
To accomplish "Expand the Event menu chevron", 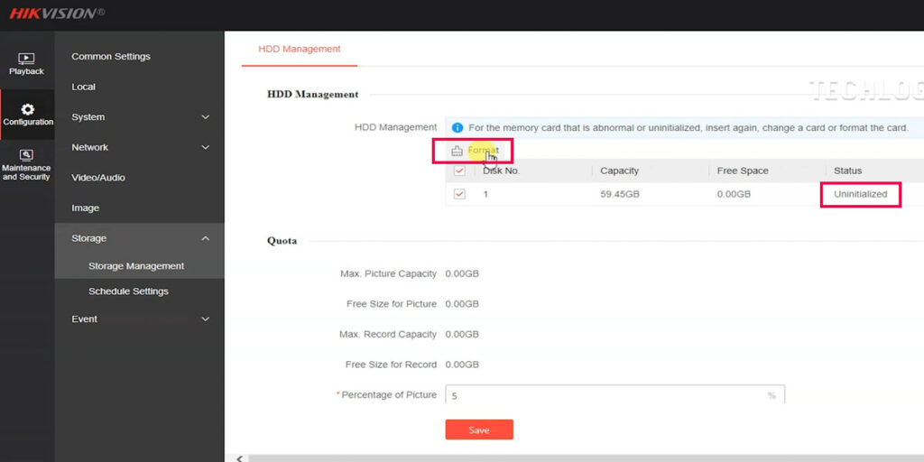I will tap(205, 319).
